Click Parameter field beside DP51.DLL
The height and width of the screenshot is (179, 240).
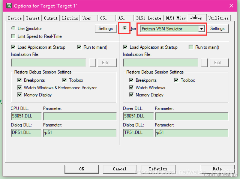tap(80, 133)
